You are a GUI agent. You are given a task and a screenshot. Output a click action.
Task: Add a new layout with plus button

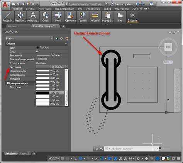[34, 153]
